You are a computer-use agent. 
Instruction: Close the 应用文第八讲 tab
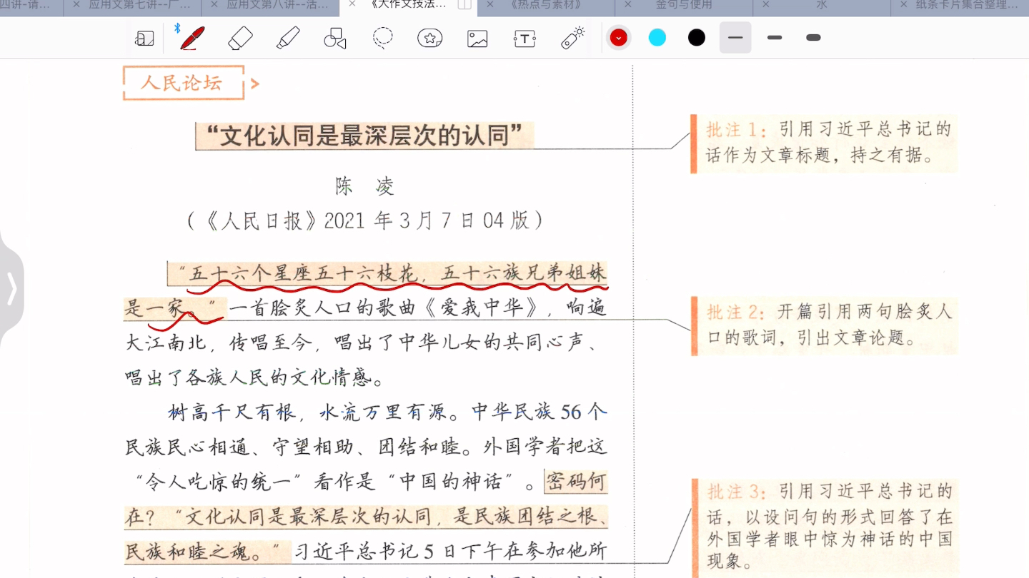tap(213, 5)
